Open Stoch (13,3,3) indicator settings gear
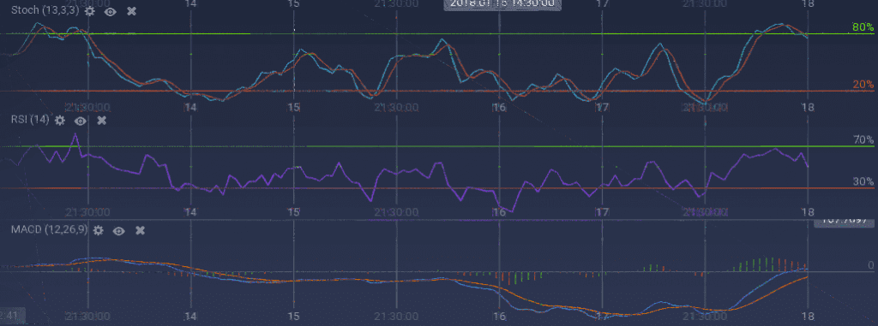 tap(89, 11)
